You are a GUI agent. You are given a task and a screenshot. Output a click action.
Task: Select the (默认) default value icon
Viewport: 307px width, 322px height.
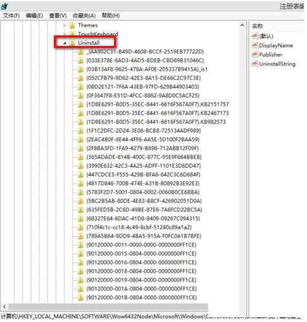[x=254, y=36]
